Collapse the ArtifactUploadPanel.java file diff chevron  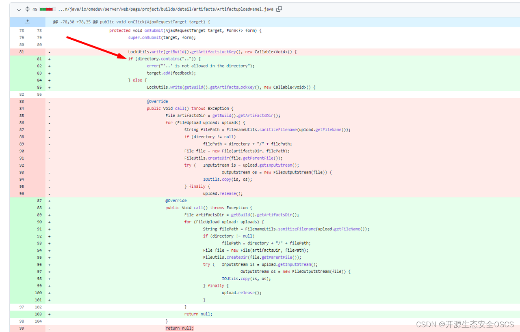click(18, 9)
